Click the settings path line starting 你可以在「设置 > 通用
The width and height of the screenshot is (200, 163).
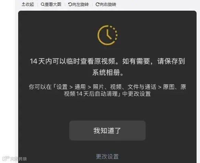coord(107,87)
